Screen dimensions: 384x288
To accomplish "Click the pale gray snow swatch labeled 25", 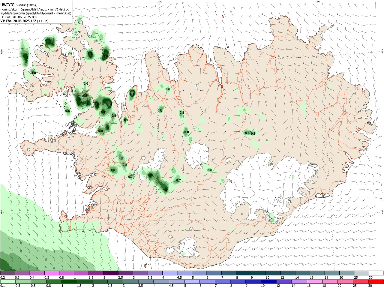I will click(x=361, y=273).
